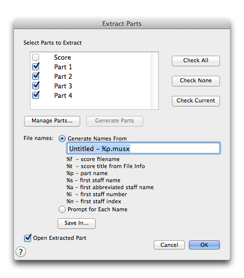Screen dimensions: 244x278
Task: Click the parts list scrollbar track
Action: (155, 81)
